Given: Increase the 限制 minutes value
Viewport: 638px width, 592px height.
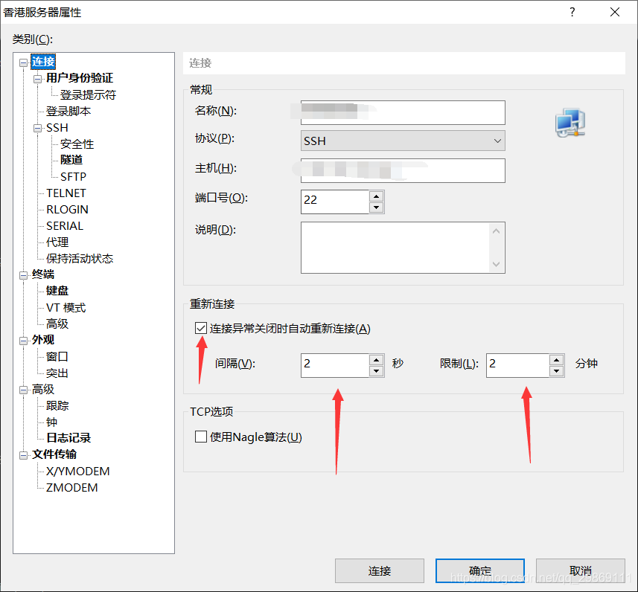Looking at the screenshot, I should [556, 360].
